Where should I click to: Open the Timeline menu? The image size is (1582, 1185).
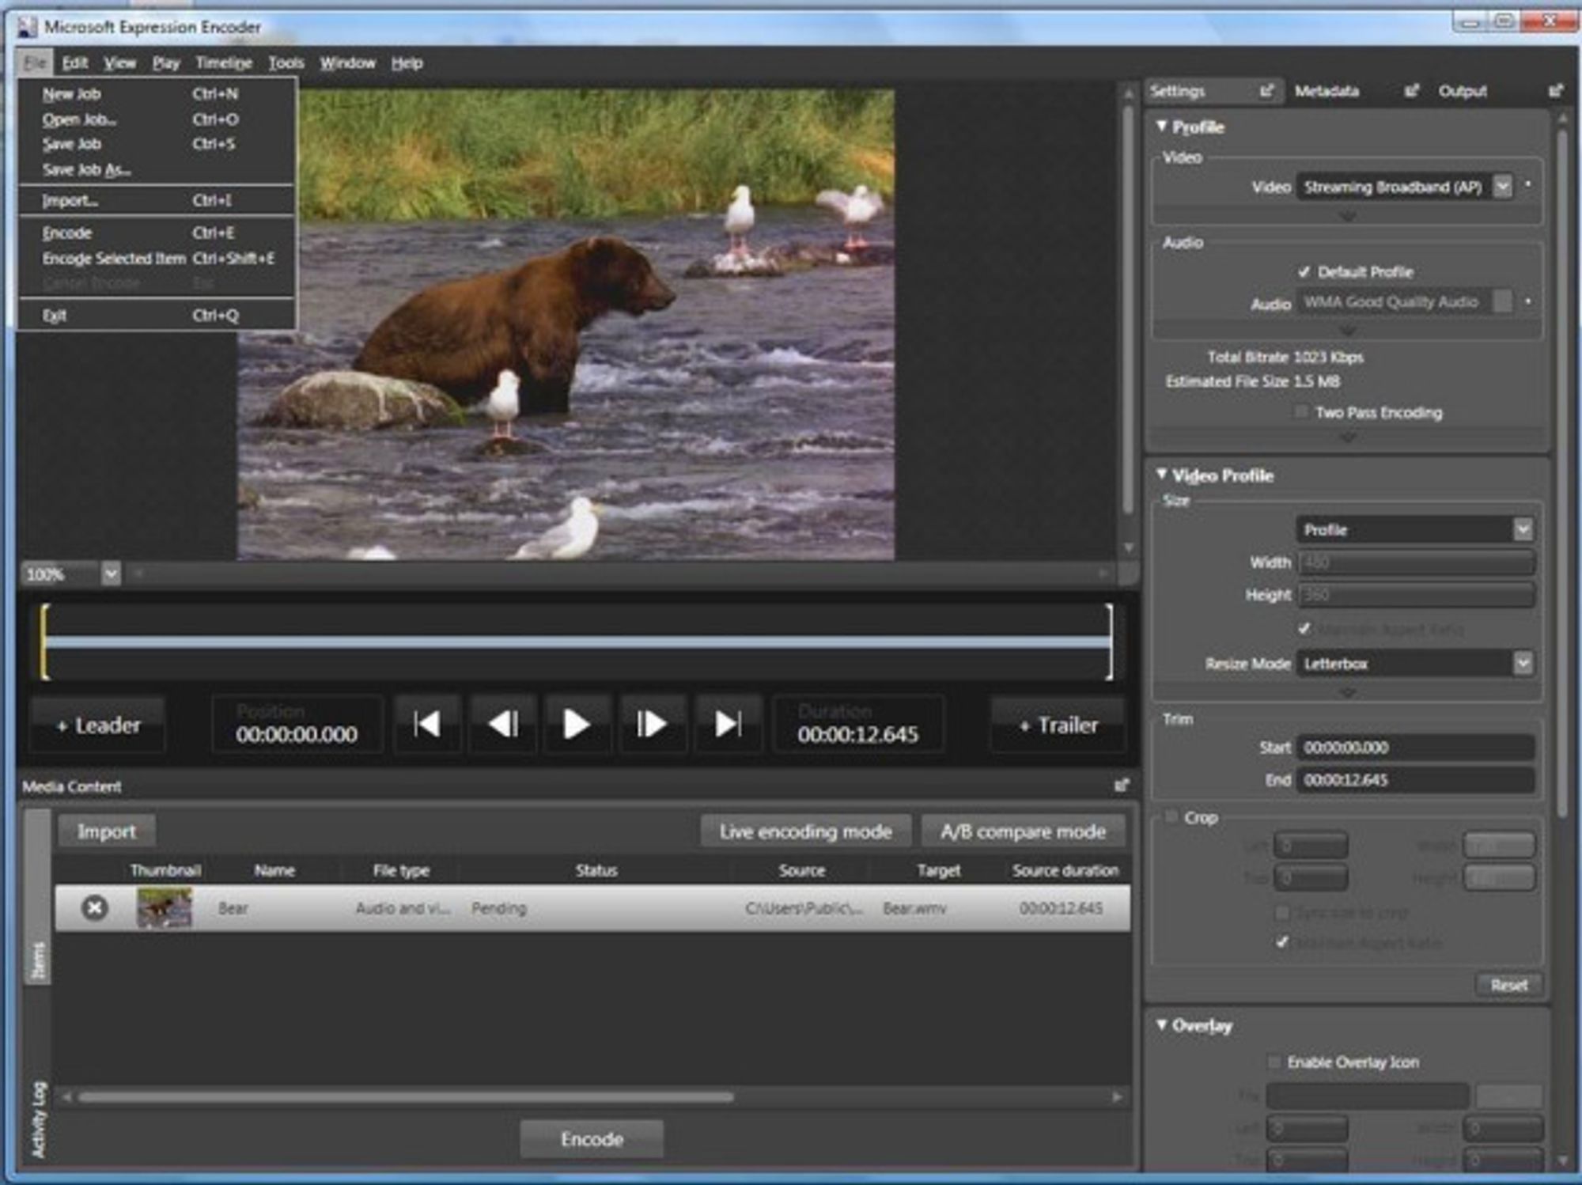(224, 62)
